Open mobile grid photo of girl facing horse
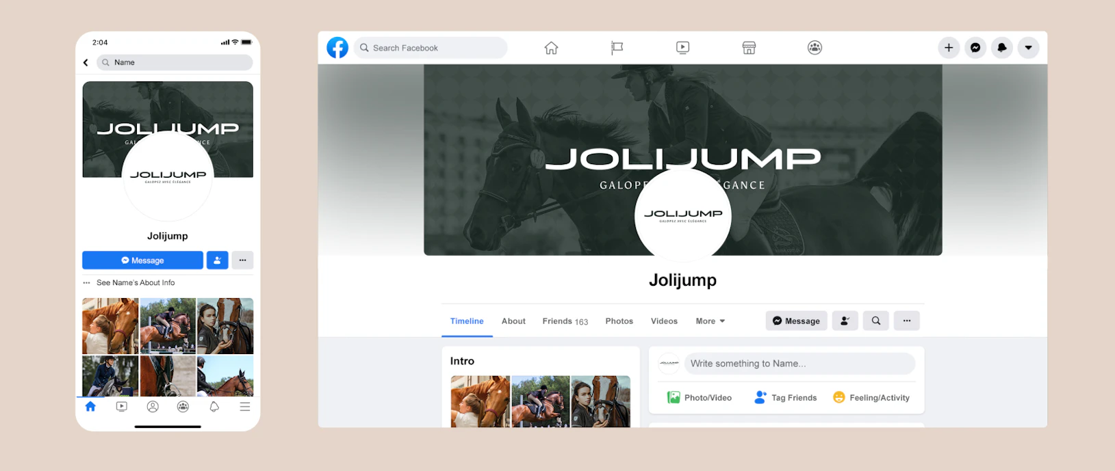The height and width of the screenshot is (471, 1115). 225,326
